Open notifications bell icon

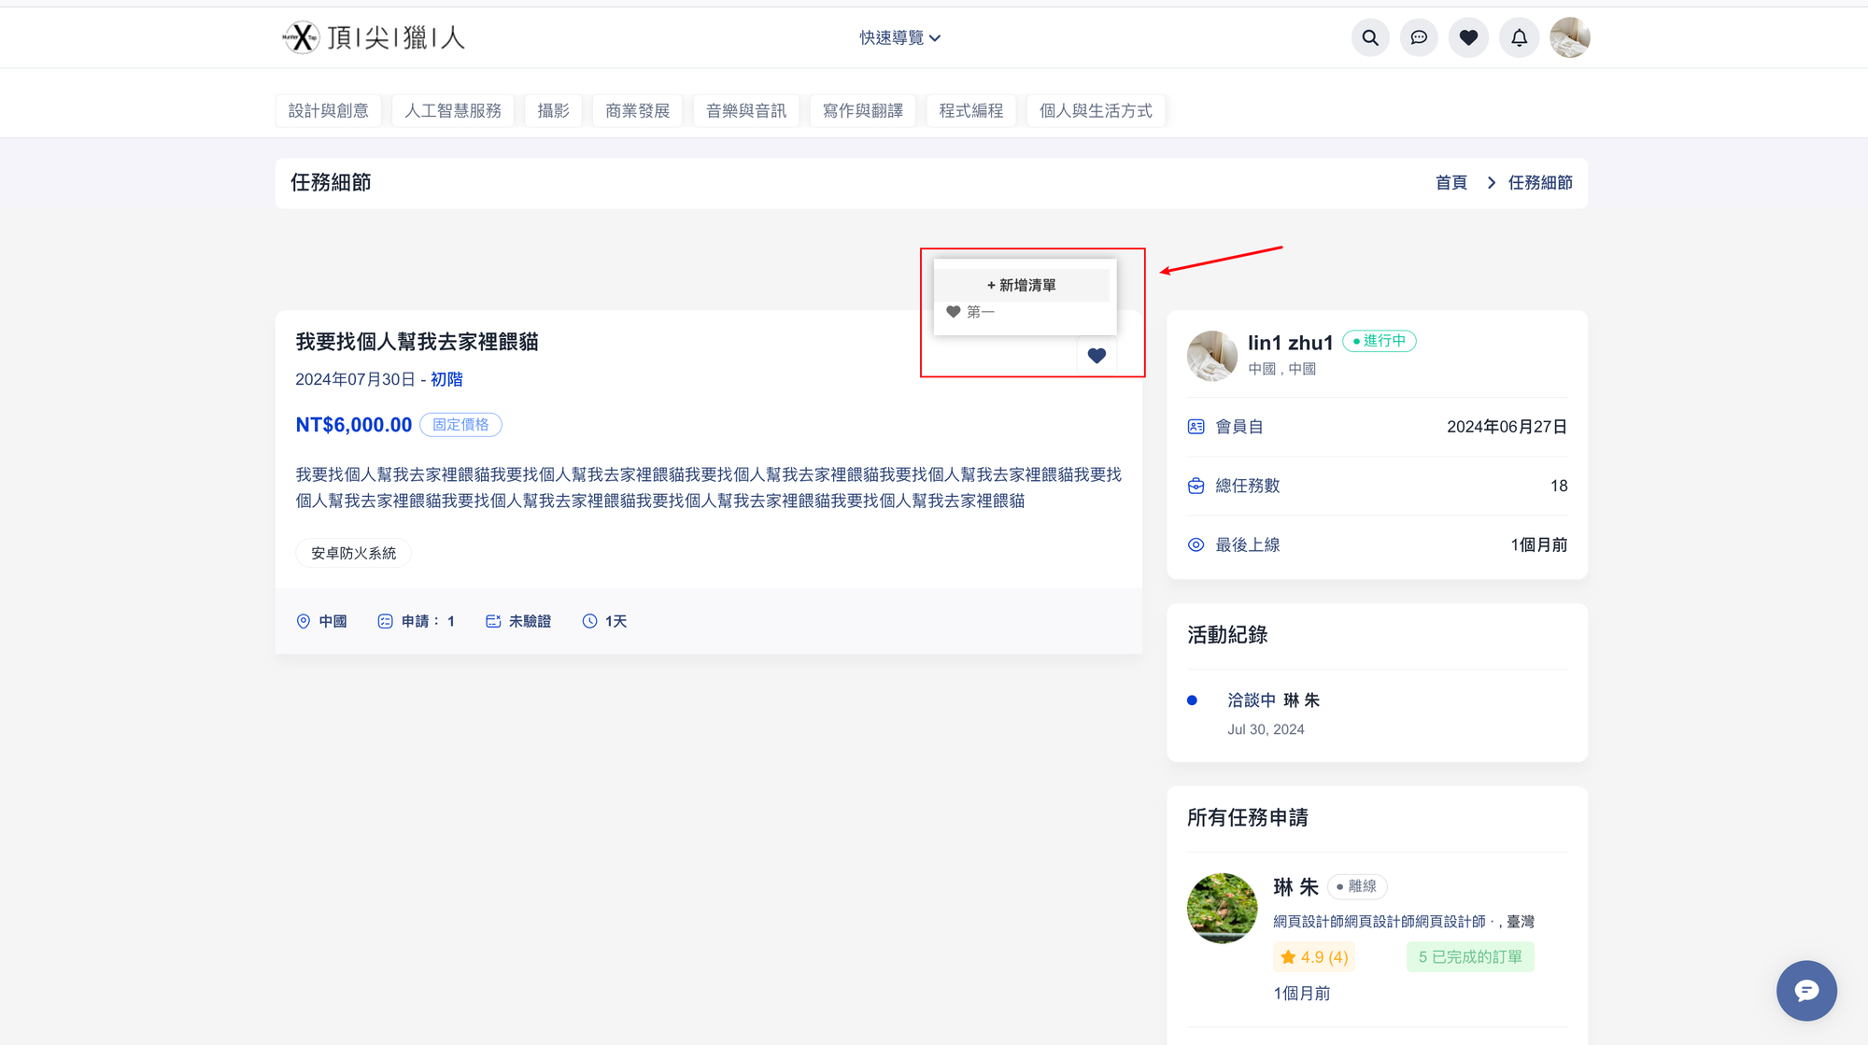click(1519, 37)
